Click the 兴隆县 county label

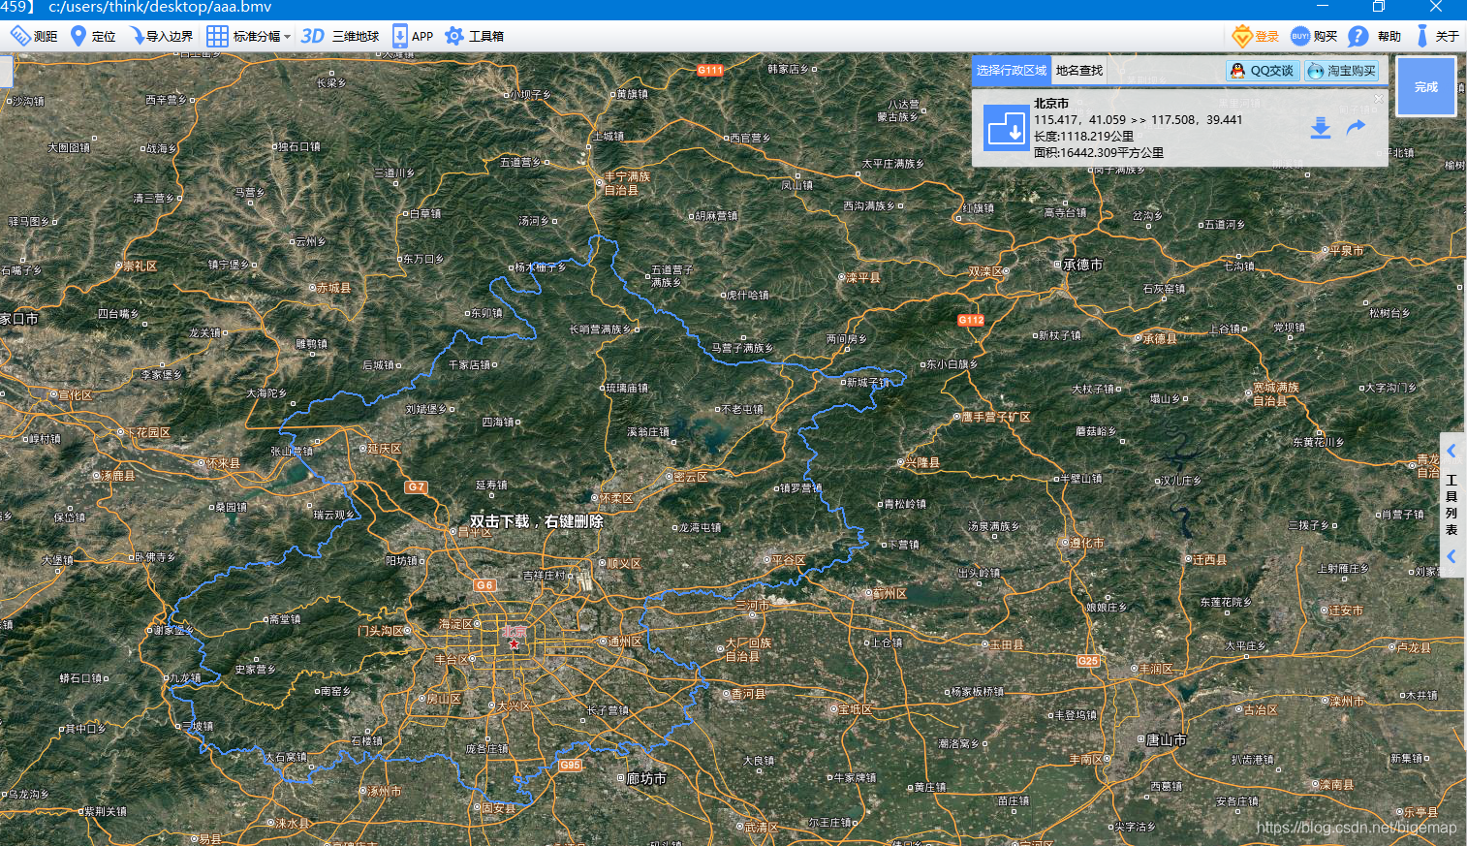tap(922, 462)
